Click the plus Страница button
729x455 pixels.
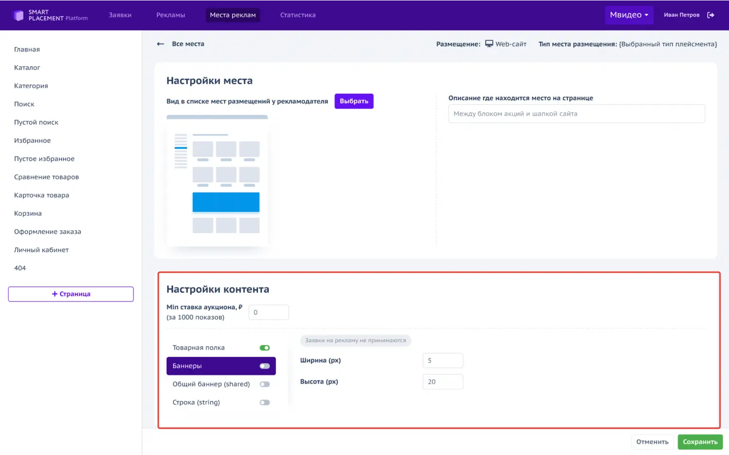[x=71, y=294]
